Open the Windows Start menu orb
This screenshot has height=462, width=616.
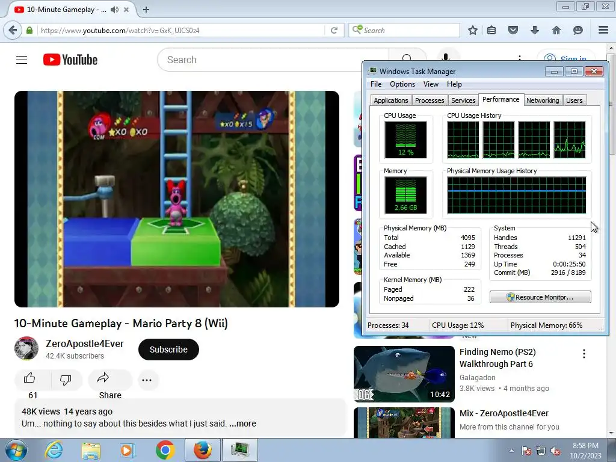coord(16,450)
